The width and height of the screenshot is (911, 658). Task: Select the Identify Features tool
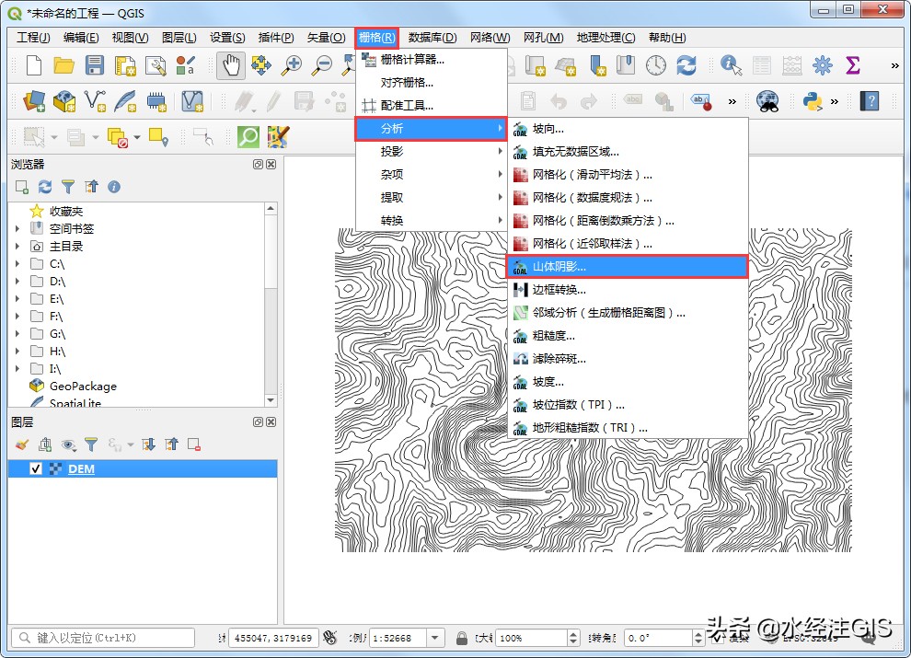click(x=732, y=65)
